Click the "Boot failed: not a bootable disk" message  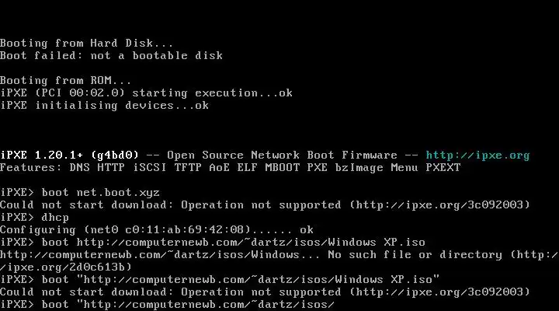(x=111, y=56)
